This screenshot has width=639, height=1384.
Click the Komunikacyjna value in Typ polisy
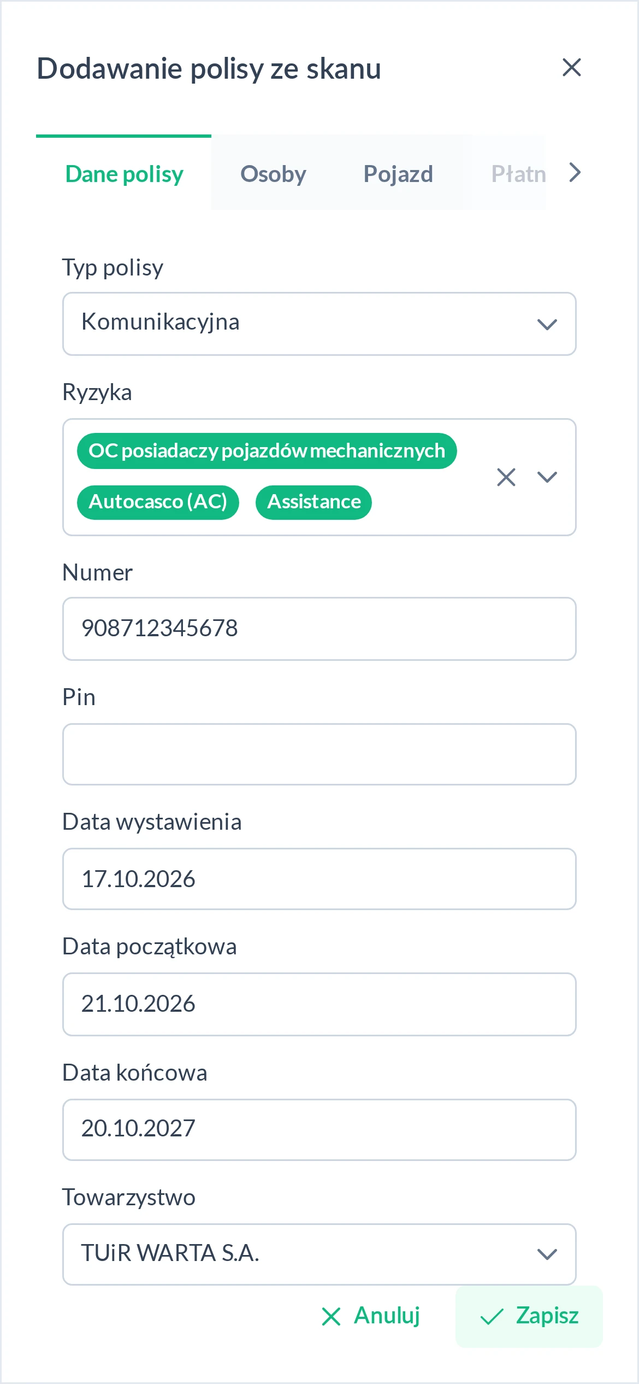point(161,322)
